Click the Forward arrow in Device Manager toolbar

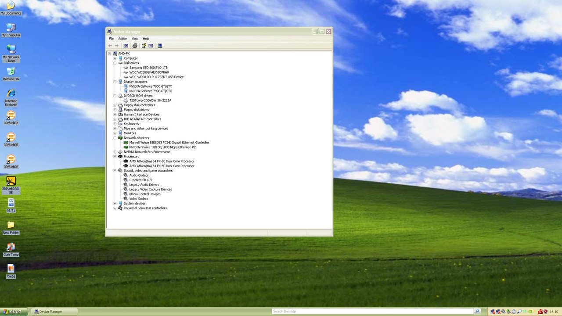117,46
